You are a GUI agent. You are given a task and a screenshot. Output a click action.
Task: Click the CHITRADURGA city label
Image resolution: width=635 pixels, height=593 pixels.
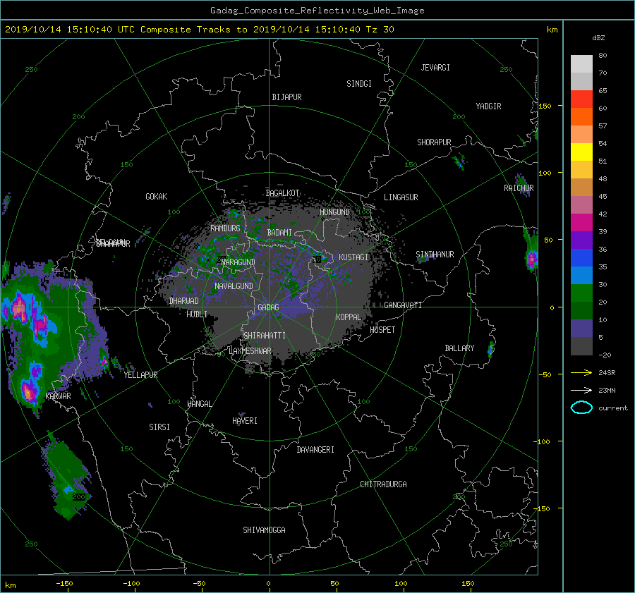384,484
